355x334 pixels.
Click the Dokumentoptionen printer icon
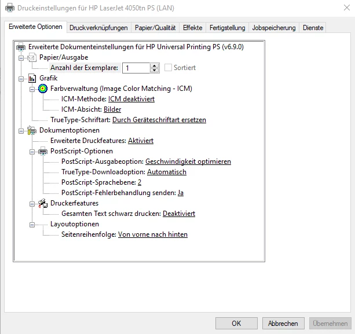click(x=32, y=130)
